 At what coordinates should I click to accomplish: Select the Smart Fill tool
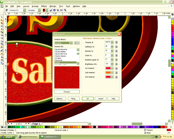2,32
